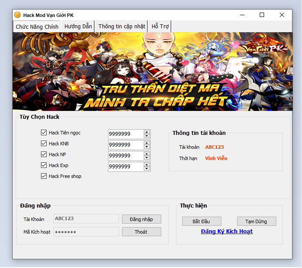
Task: Click the gold coin app icon in title bar
Action: tap(17, 15)
